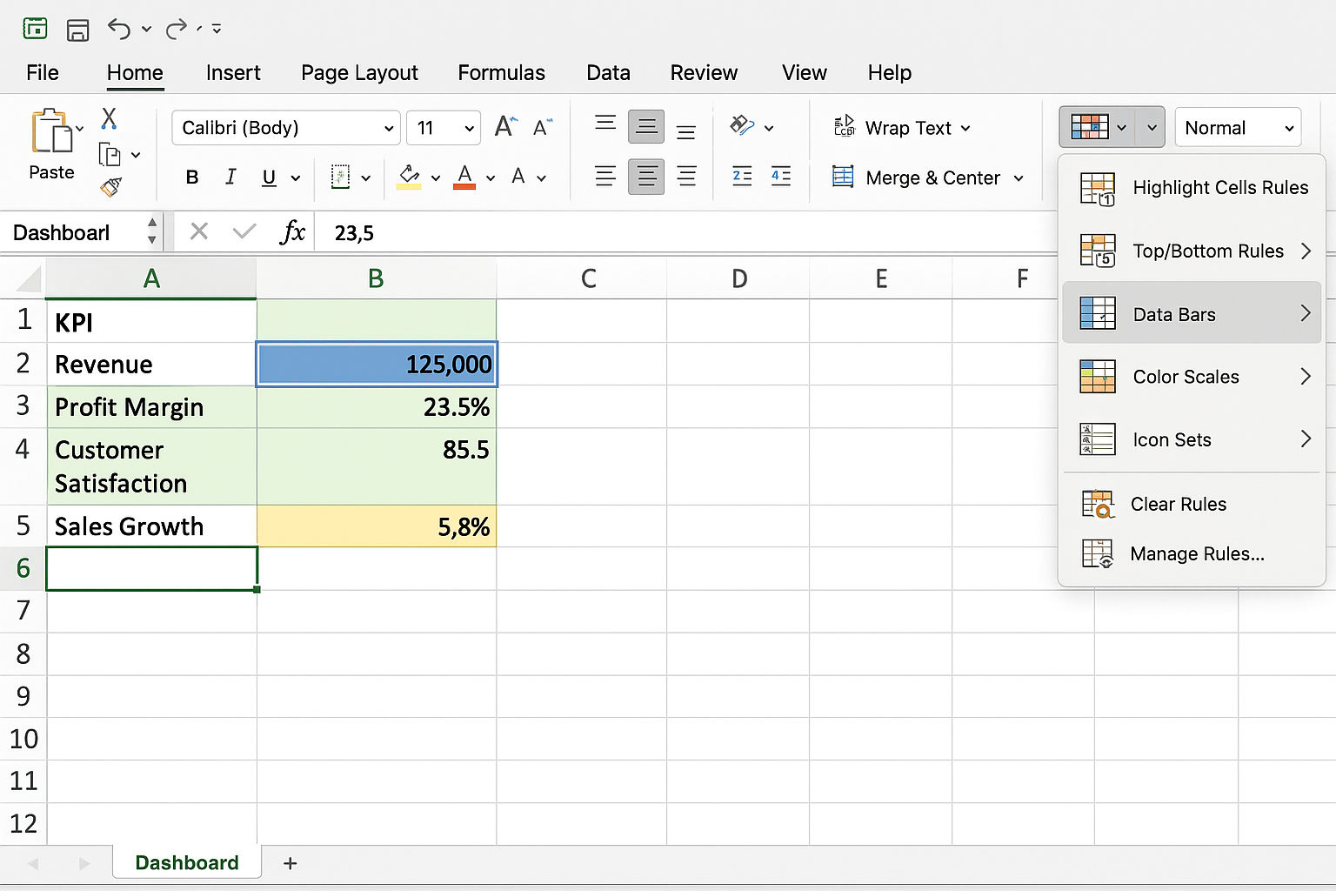Click the Conditional Formatting grid button
The height and width of the screenshot is (891, 1336).
[x=1090, y=127]
